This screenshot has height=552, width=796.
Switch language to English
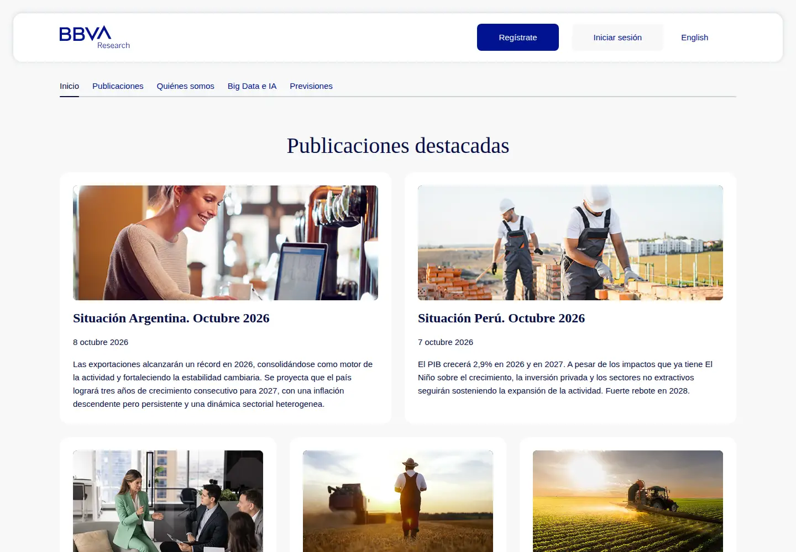[694, 38]
